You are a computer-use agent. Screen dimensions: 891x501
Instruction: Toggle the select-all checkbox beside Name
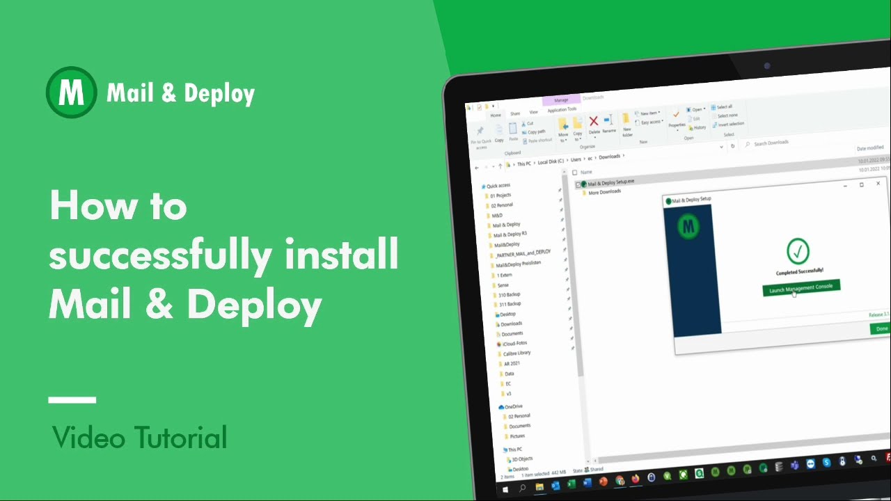pyautogui.click(x=574, y=173)
